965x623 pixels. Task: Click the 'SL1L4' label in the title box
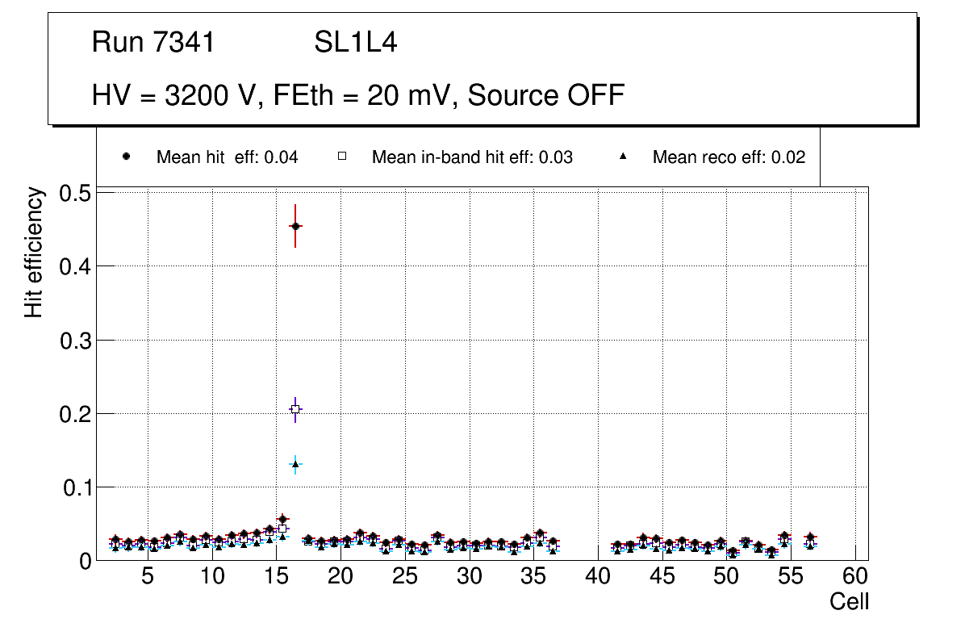(x=355, y=42)
